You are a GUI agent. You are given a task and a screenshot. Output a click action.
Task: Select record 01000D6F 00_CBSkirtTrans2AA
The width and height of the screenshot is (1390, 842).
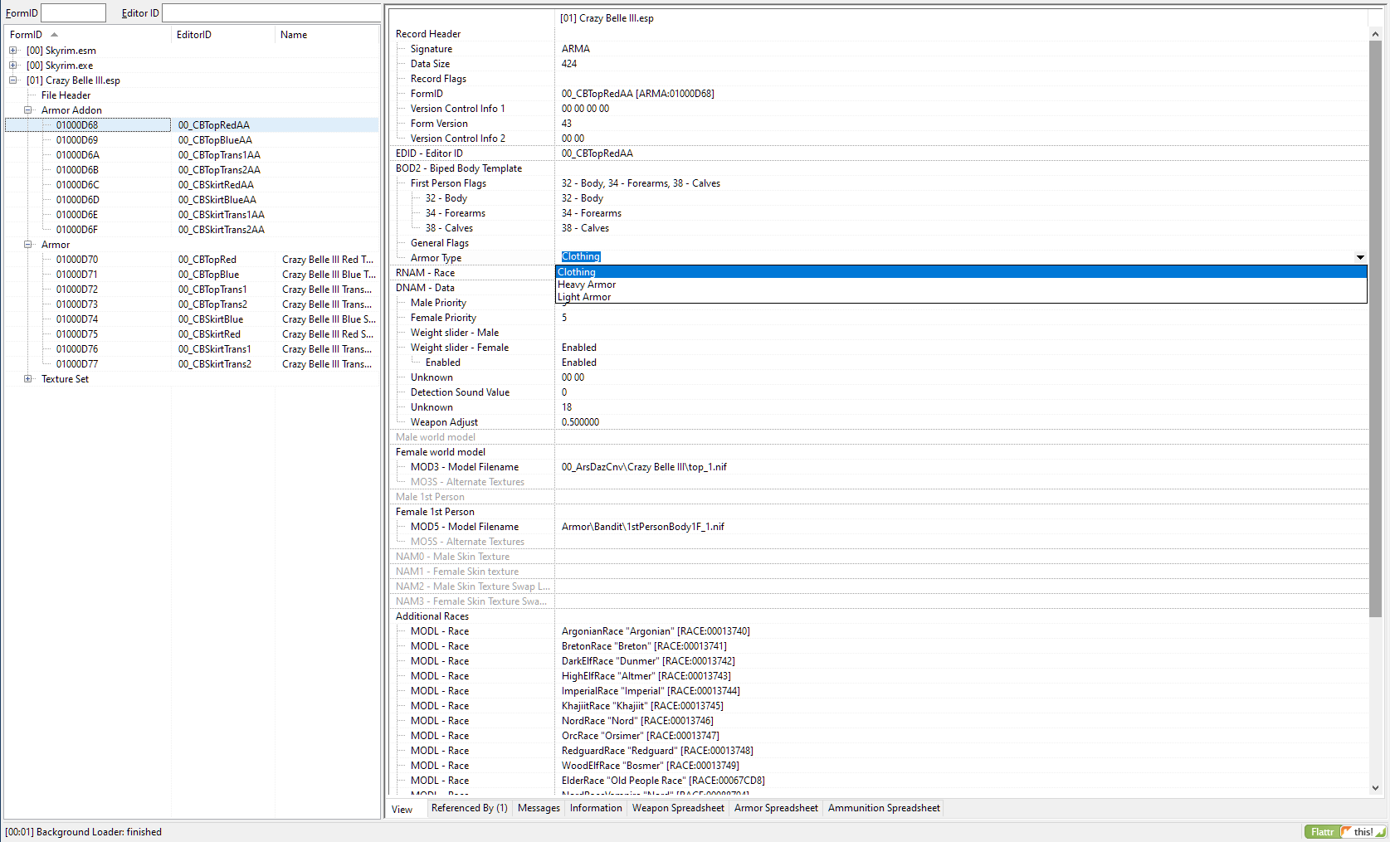pyautogui.click(x=192, y=230)
